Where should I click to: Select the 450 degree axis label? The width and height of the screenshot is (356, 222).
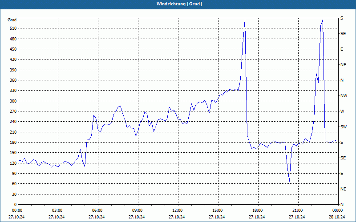(13, 49)
